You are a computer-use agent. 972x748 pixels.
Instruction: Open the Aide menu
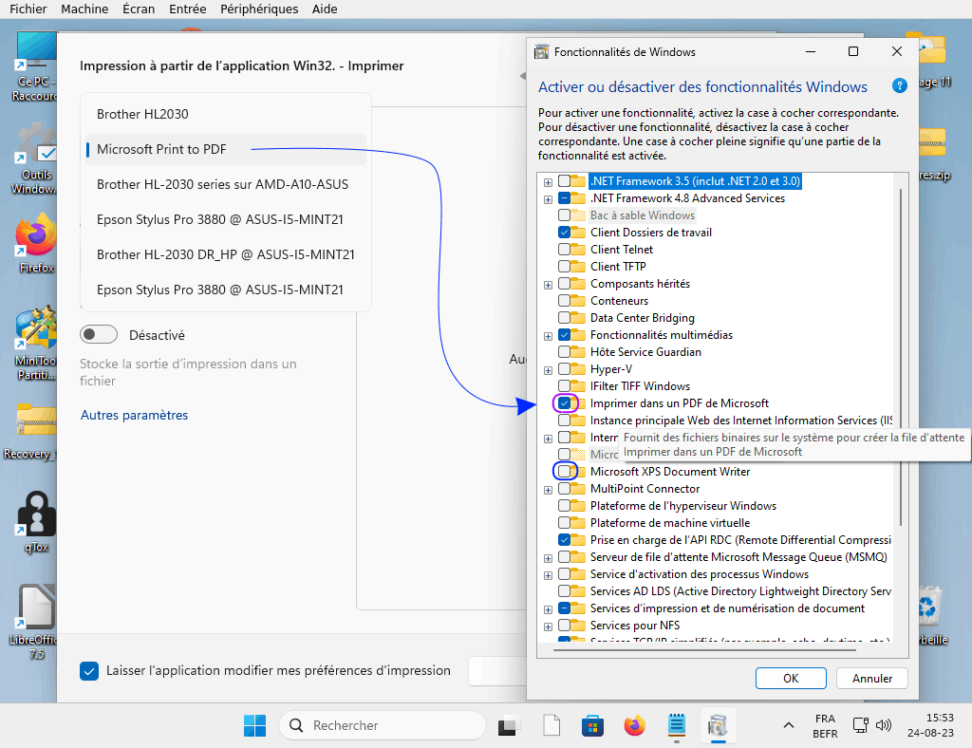tap(325, 9)
